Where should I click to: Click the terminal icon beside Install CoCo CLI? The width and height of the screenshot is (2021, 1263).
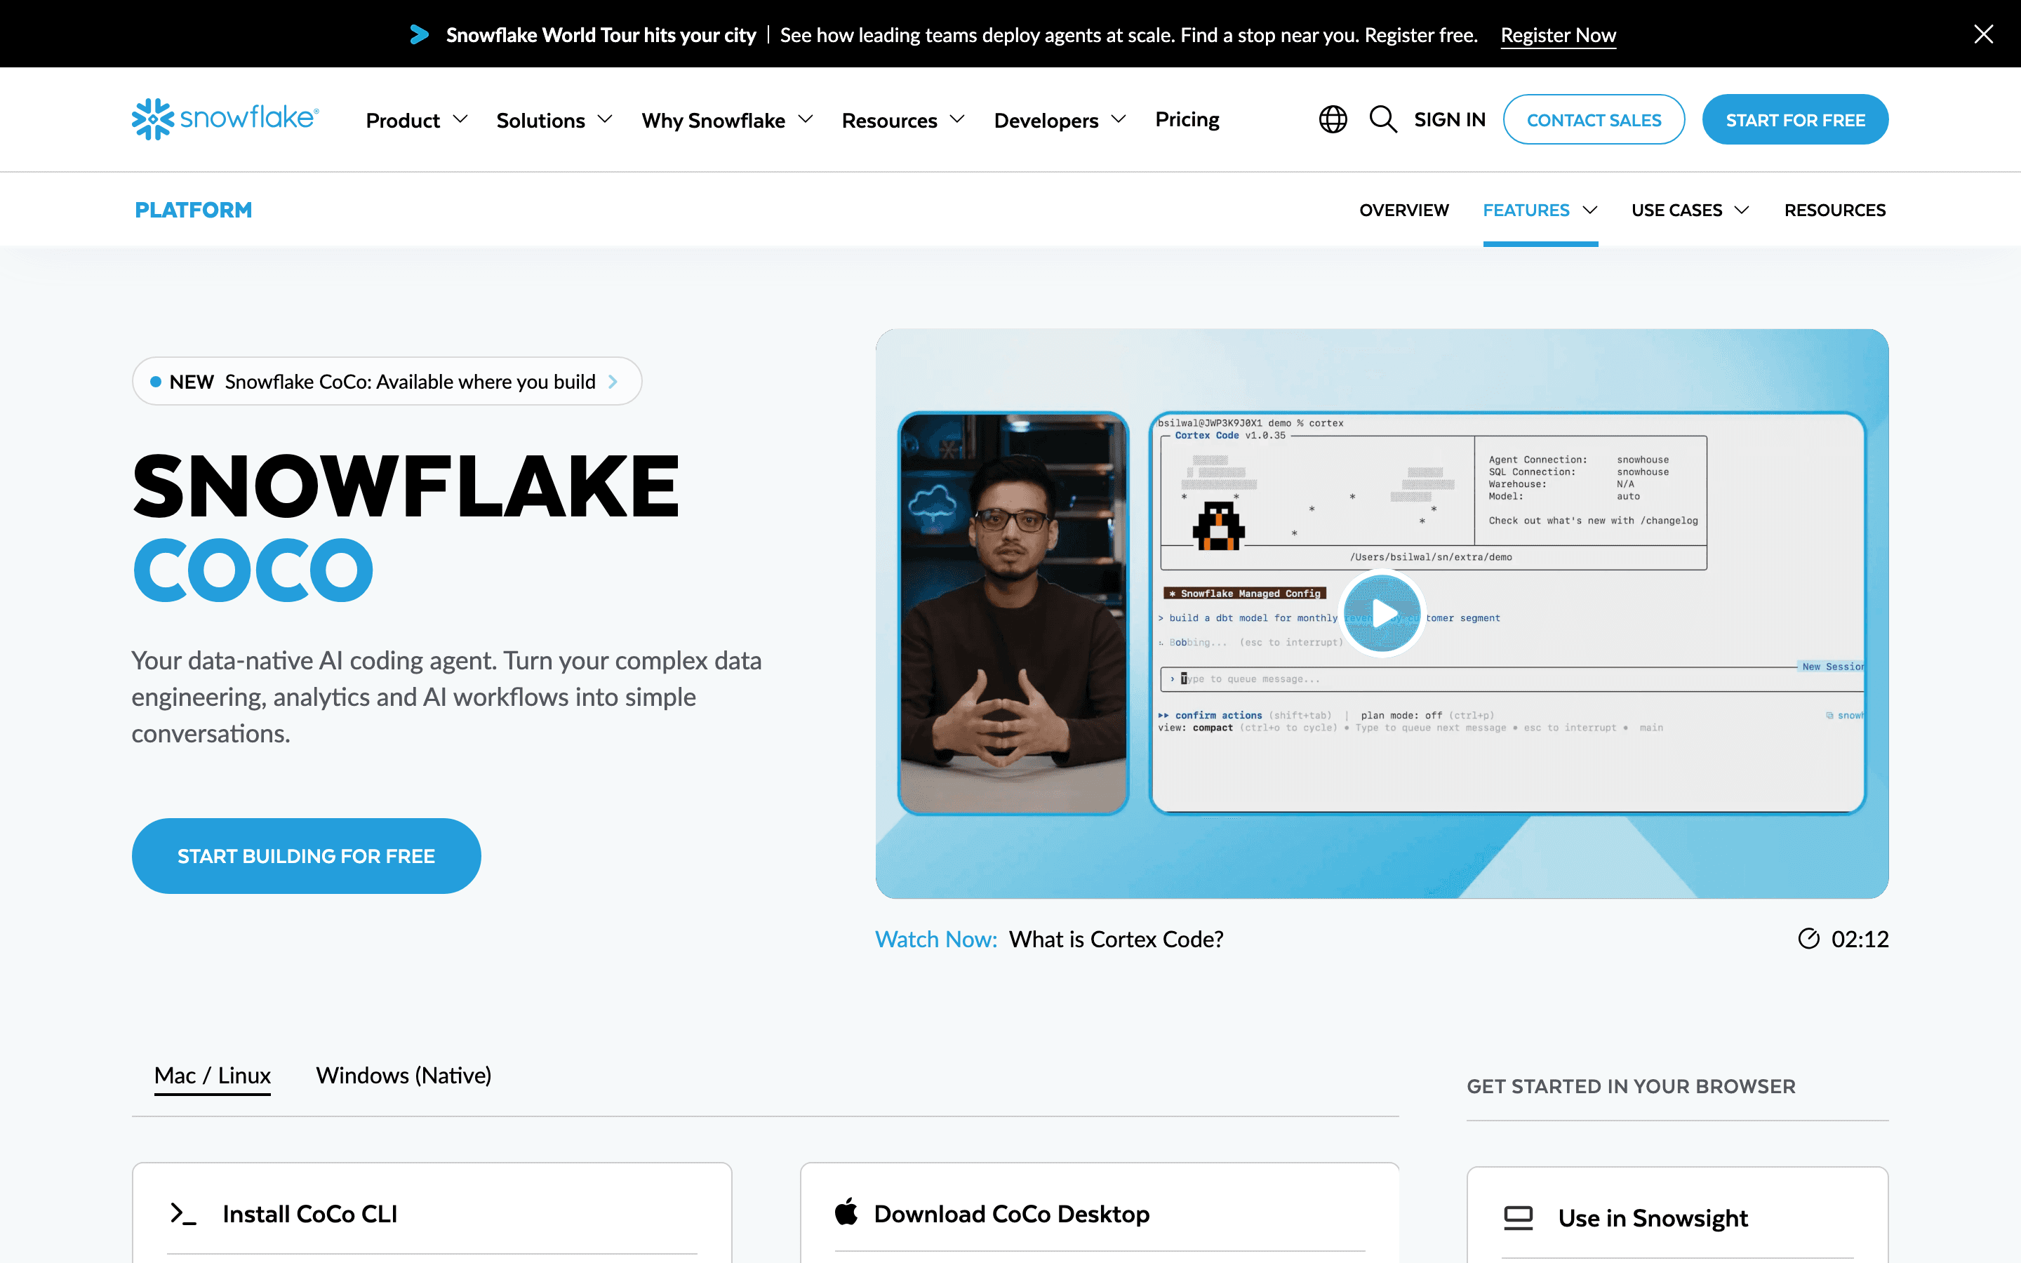click(184, 1214)
